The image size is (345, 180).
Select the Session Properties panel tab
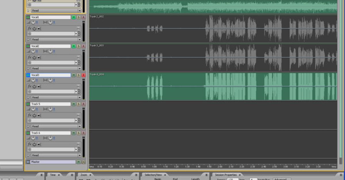click(x=226, y=175)
